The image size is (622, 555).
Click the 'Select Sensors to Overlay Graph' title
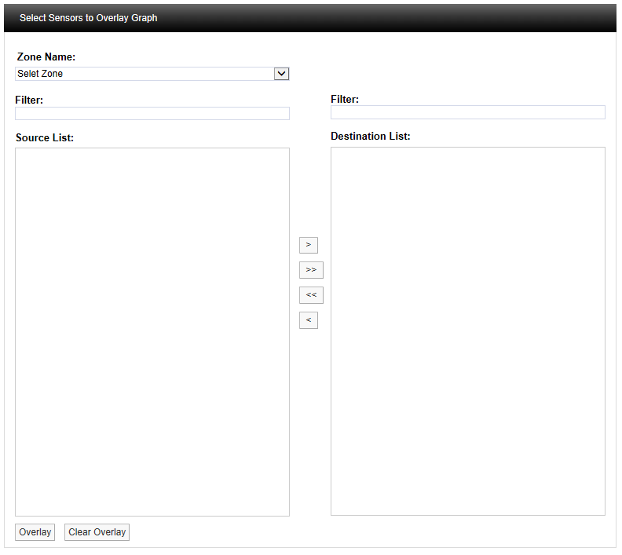tap(88, 18)
